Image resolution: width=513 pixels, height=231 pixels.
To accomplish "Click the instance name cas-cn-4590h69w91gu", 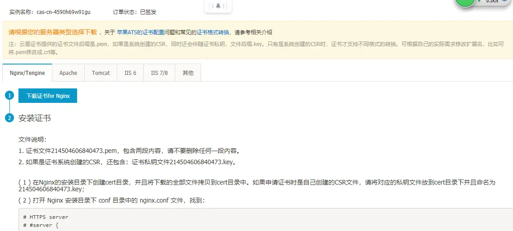I will coord(64,12).
